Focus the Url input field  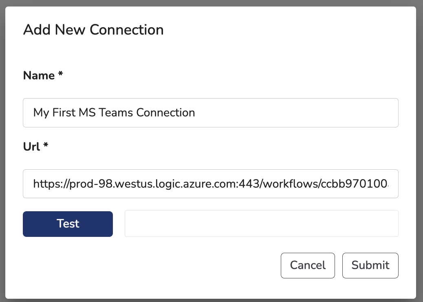[x=210, y=184]
